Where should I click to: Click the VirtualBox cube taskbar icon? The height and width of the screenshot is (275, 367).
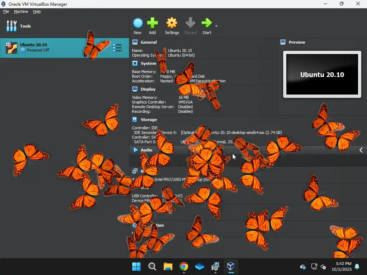[x=231, y=266]
